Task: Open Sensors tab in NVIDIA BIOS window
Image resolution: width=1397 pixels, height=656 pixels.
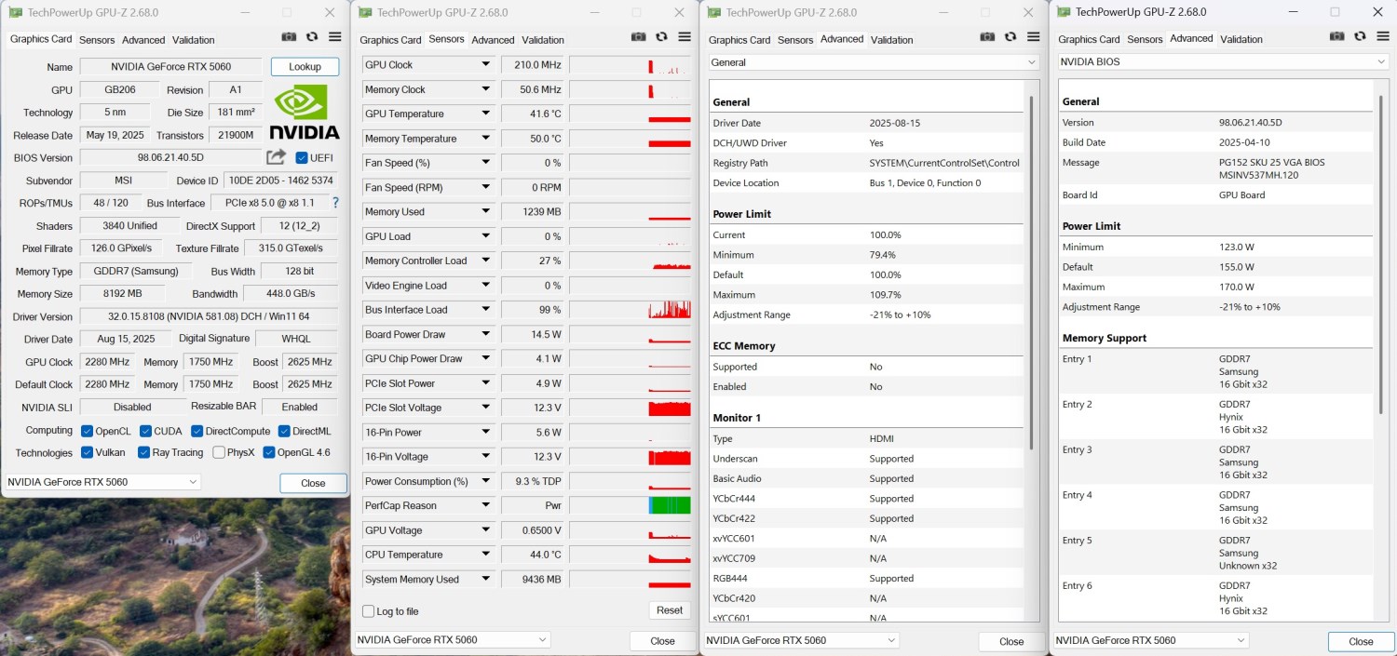Action: pos(1145,39)
